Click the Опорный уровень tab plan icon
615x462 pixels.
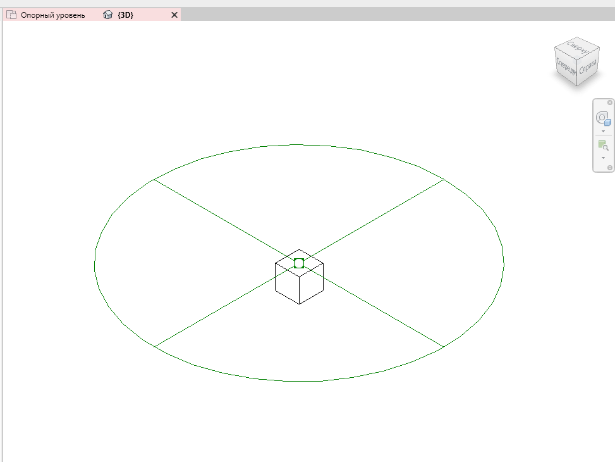tap(11, 15)
